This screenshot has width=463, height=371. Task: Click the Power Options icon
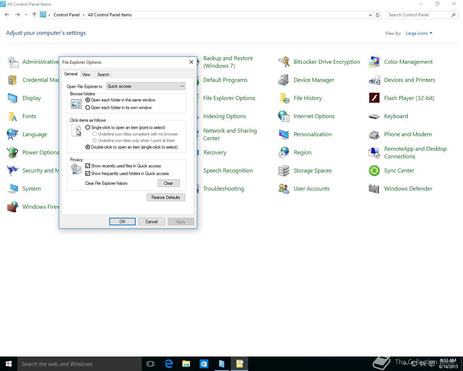click(13, 153)
